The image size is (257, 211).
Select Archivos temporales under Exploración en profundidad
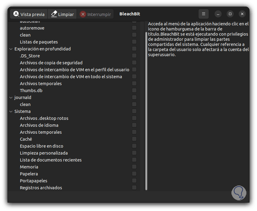click(x=41, y=84)
